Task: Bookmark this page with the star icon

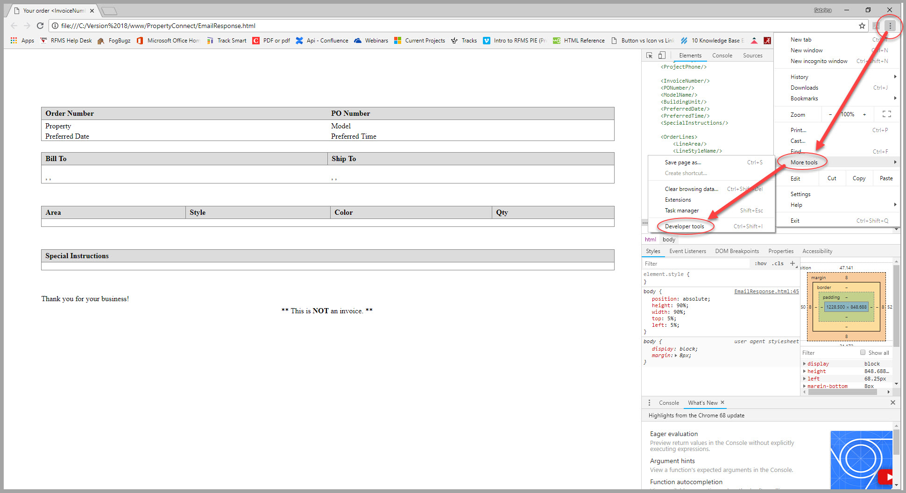Action: 862,26
